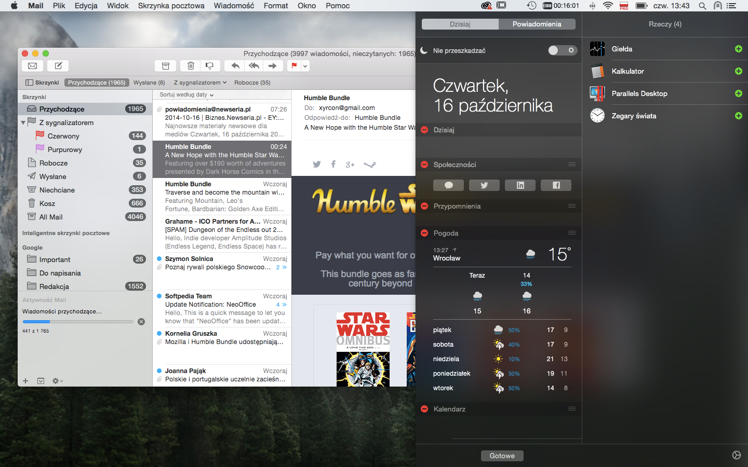Expand the Softpedia Team thread count
This screenshot has width=748, height=467.
[281, 305]
